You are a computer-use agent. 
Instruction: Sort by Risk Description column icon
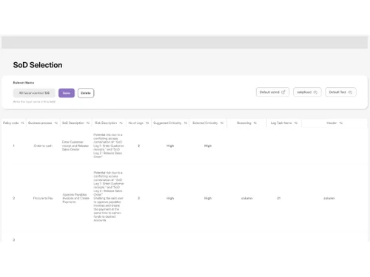(x=121, y=123)
